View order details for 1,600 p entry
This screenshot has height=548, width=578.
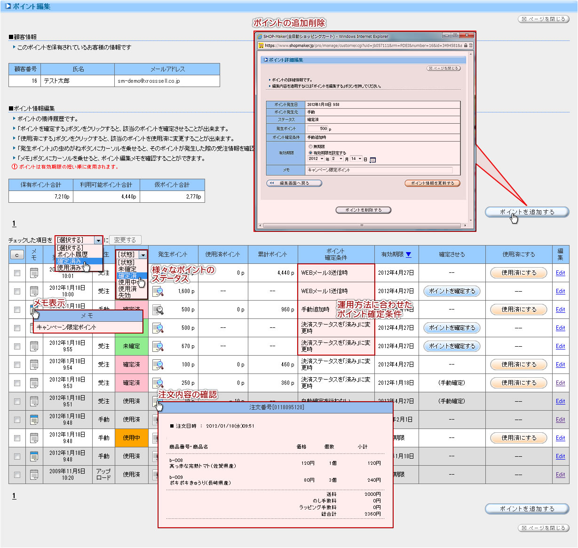coord(158,291)
